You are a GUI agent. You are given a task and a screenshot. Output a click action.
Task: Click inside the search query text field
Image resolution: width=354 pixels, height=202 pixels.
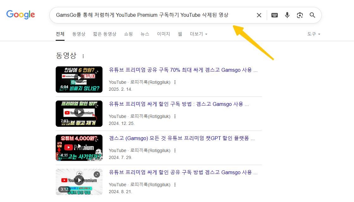pos(152,15)
